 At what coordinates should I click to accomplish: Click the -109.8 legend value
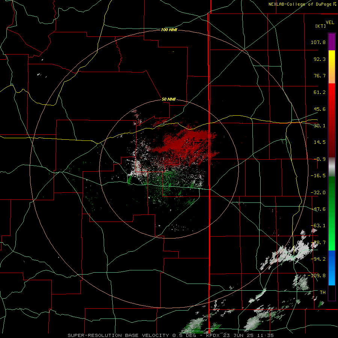(317, 276)
